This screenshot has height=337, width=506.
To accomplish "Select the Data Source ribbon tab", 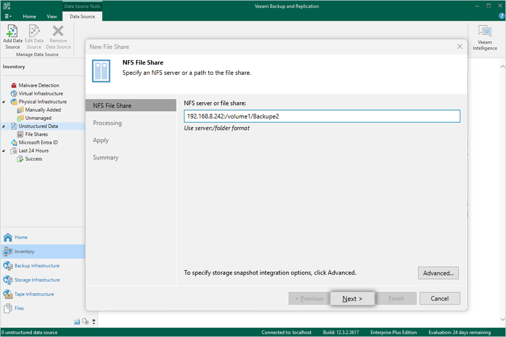I will point(82,16).
